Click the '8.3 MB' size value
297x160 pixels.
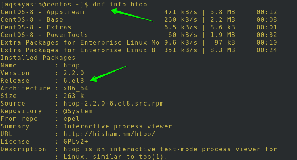tap(223, 50)
